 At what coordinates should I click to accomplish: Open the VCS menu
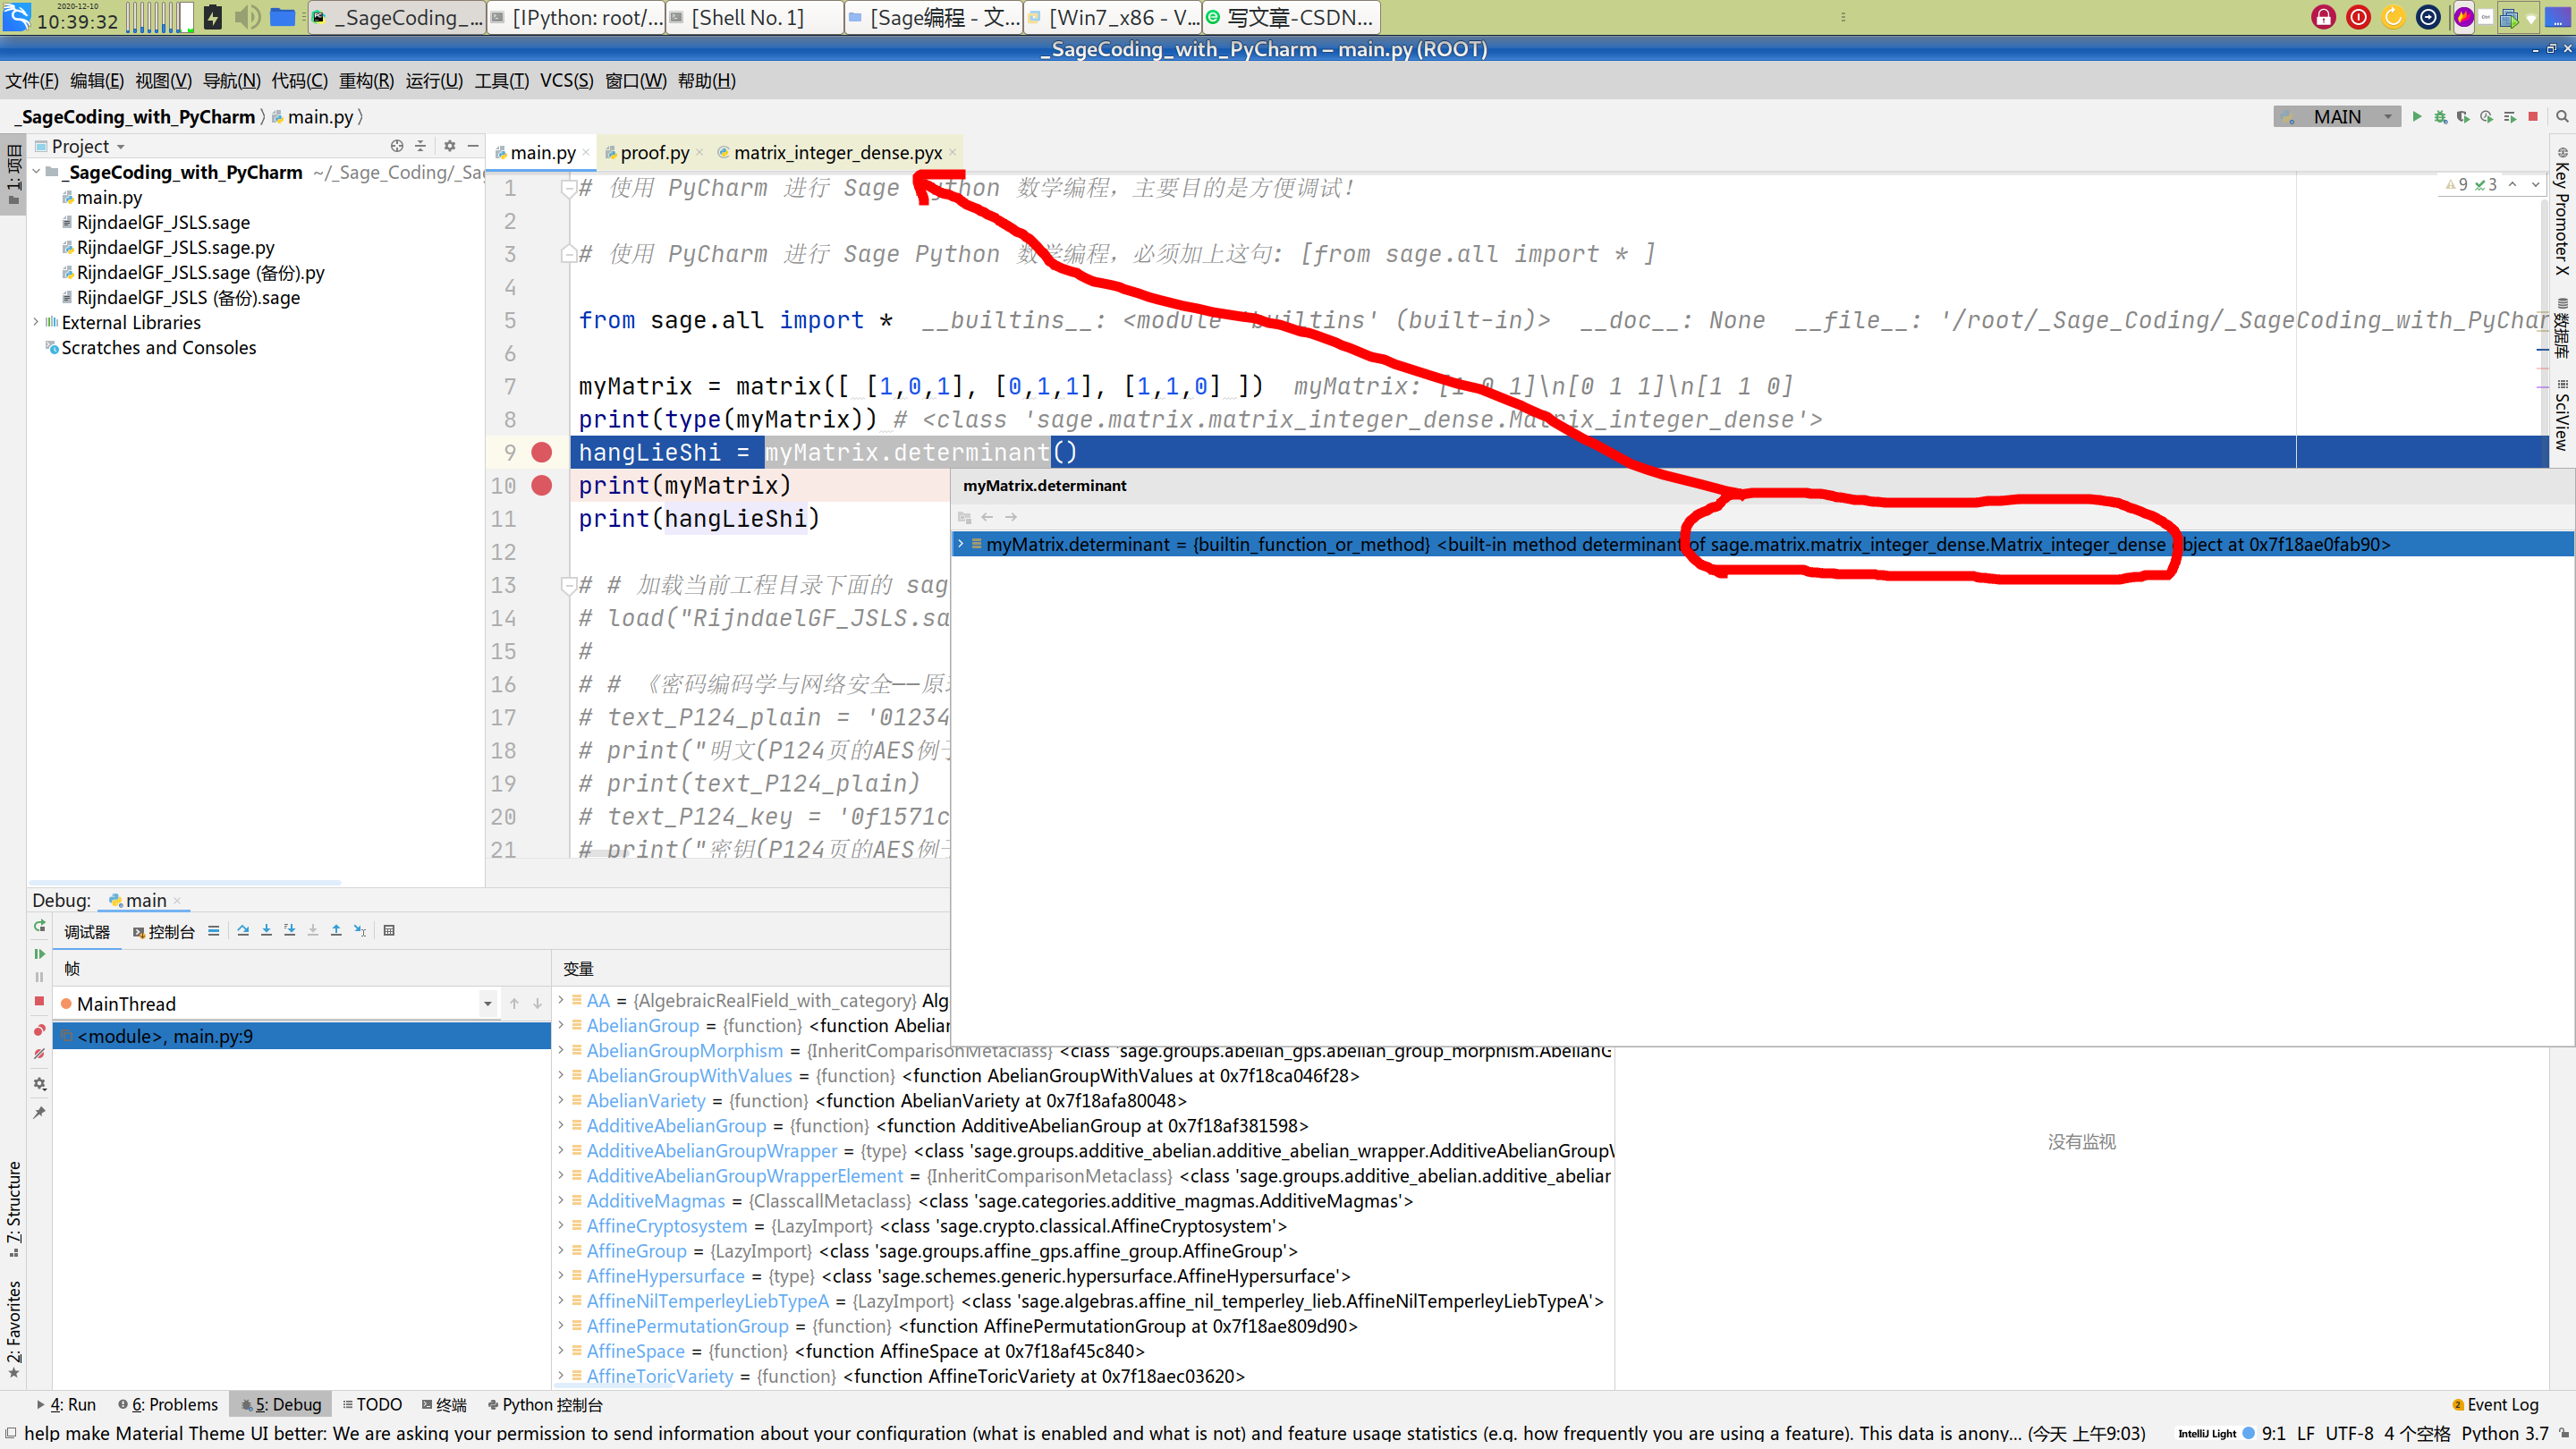click(x=566, y=81)
